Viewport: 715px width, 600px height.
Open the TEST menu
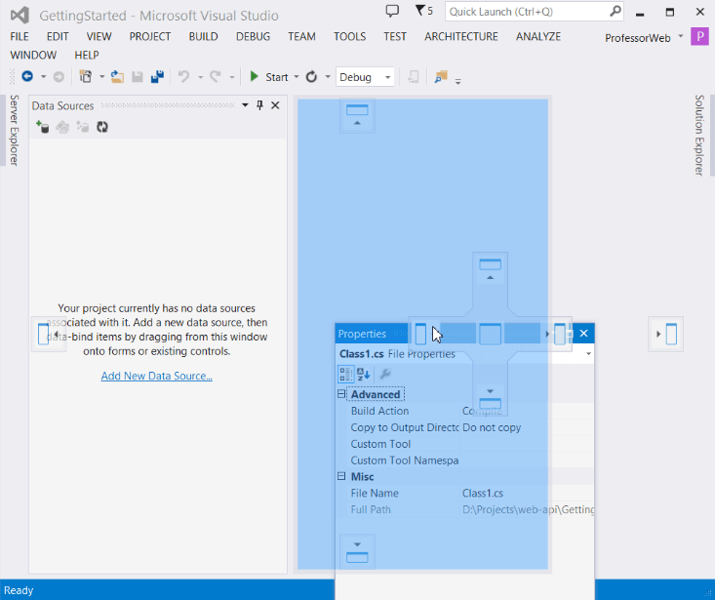point(395,36)
